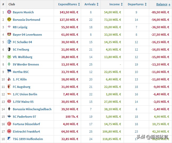The height and width of the screenshot is (143, 172).
Task: Open the Hertha BSC club link
Action: point(21,72)
